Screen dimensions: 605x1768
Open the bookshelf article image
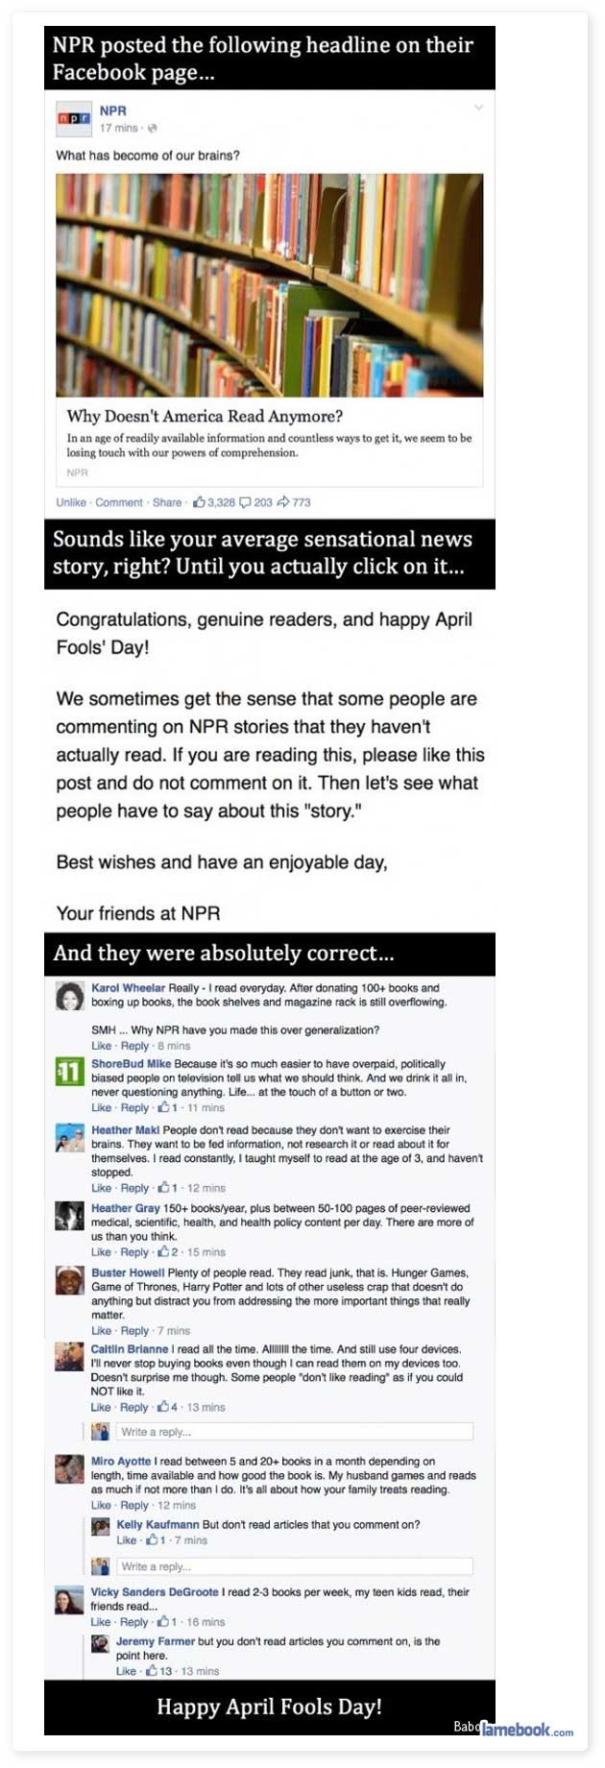click(269, 285)
